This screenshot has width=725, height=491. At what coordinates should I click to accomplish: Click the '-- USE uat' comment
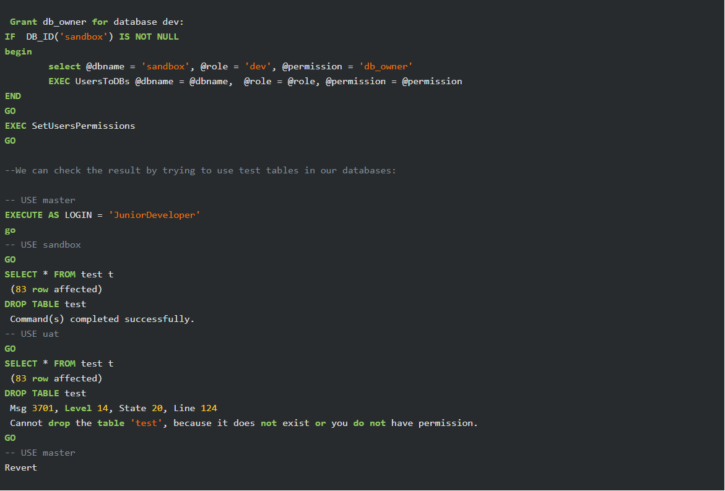pyautogui.click(x=32, y=334)
